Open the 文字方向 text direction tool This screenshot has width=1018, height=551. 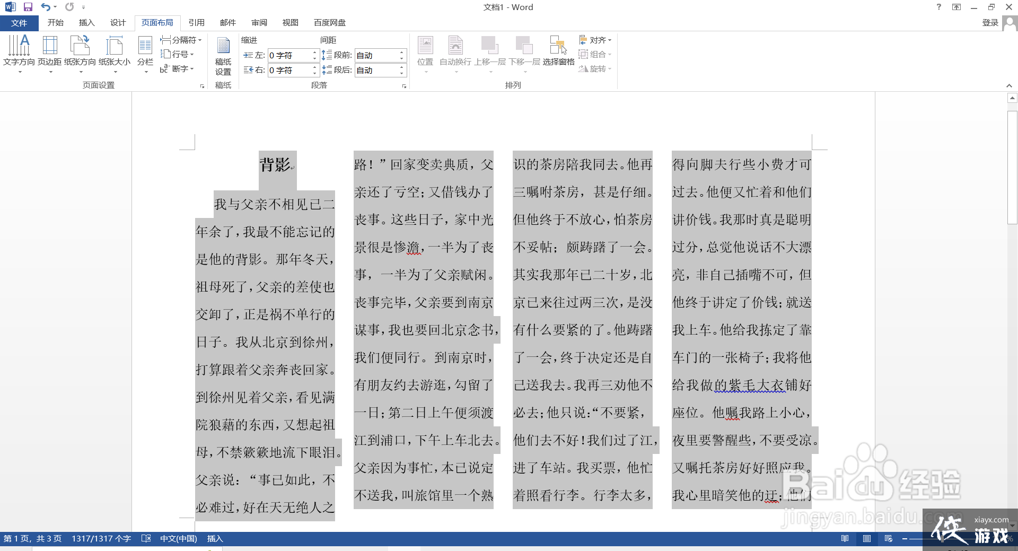tap(19, 54)
